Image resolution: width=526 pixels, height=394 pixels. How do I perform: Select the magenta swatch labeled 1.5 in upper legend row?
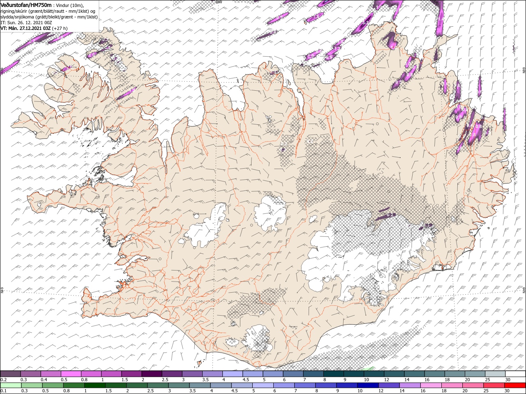(131, 374)
